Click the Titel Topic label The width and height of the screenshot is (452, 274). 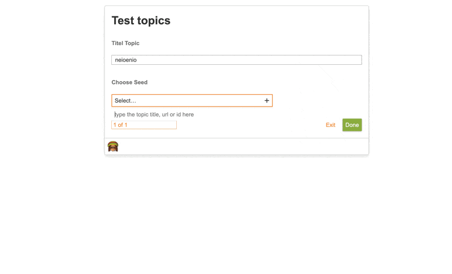(125, 43)
